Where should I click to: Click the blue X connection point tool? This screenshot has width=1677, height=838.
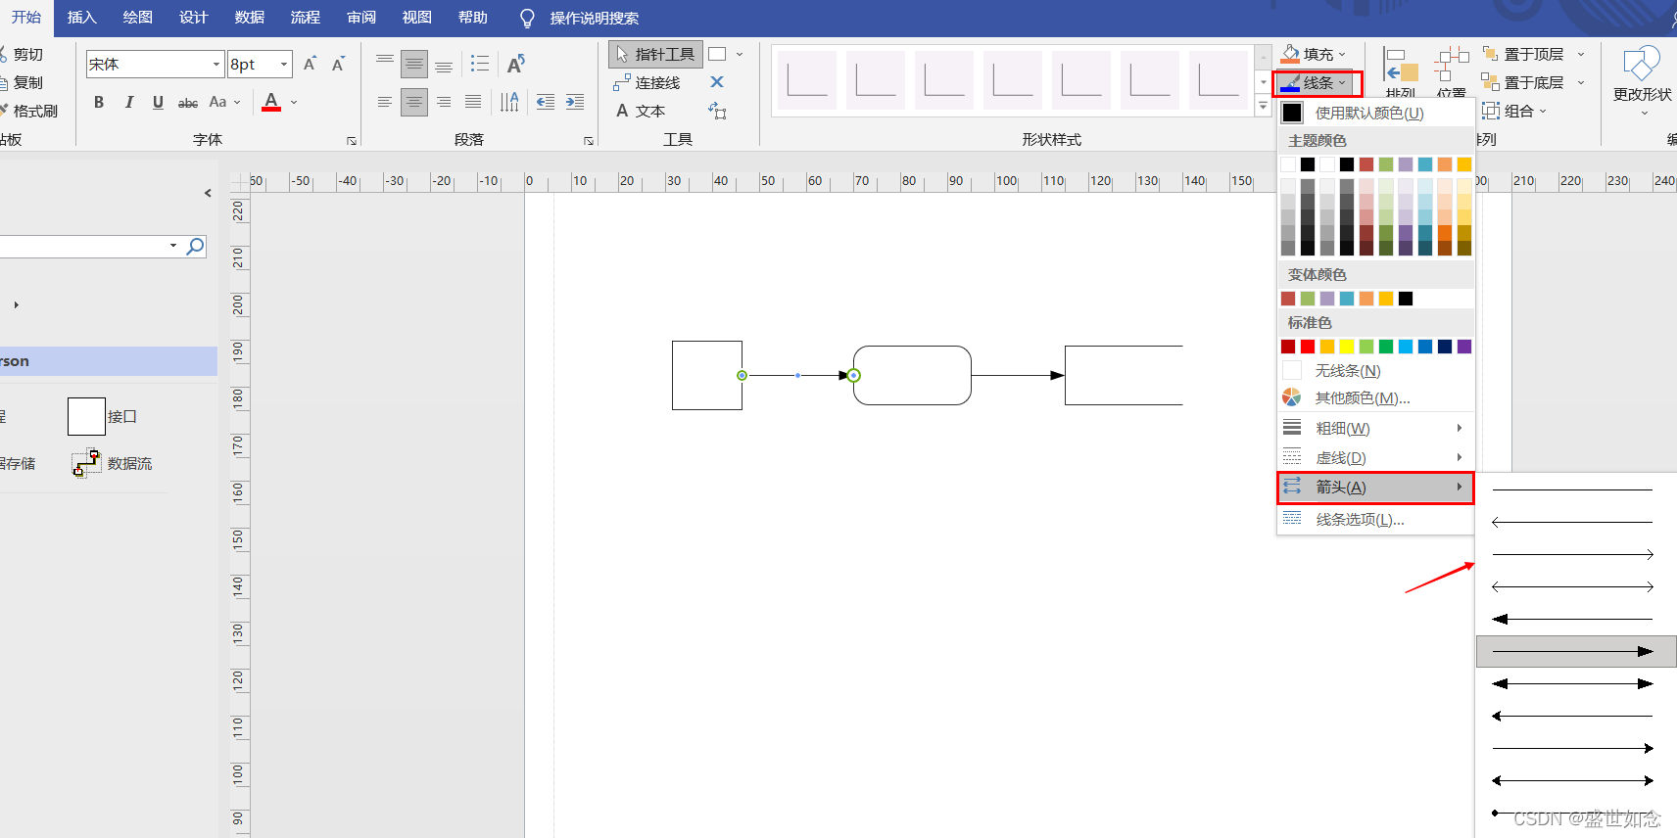[717, 82]
